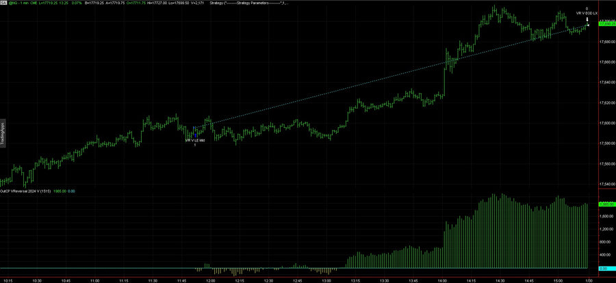The image size is (616, 283).
Task: Click the green last price tag on price axis
Action: [606, 24]
